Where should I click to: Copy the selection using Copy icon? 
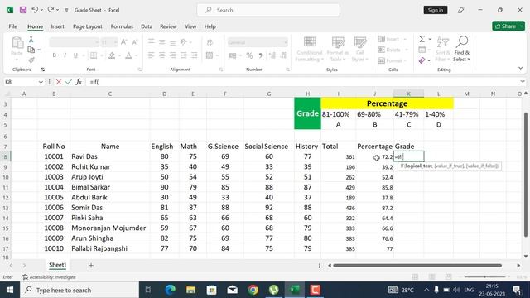coord(31,50)
